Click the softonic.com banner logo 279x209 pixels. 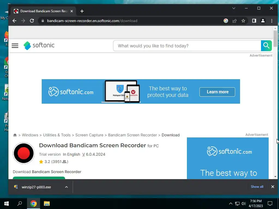click(71, 92)
